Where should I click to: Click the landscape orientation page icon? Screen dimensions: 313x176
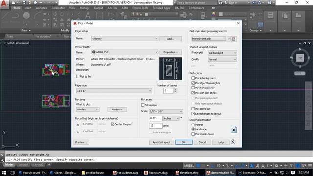(234, 130)
